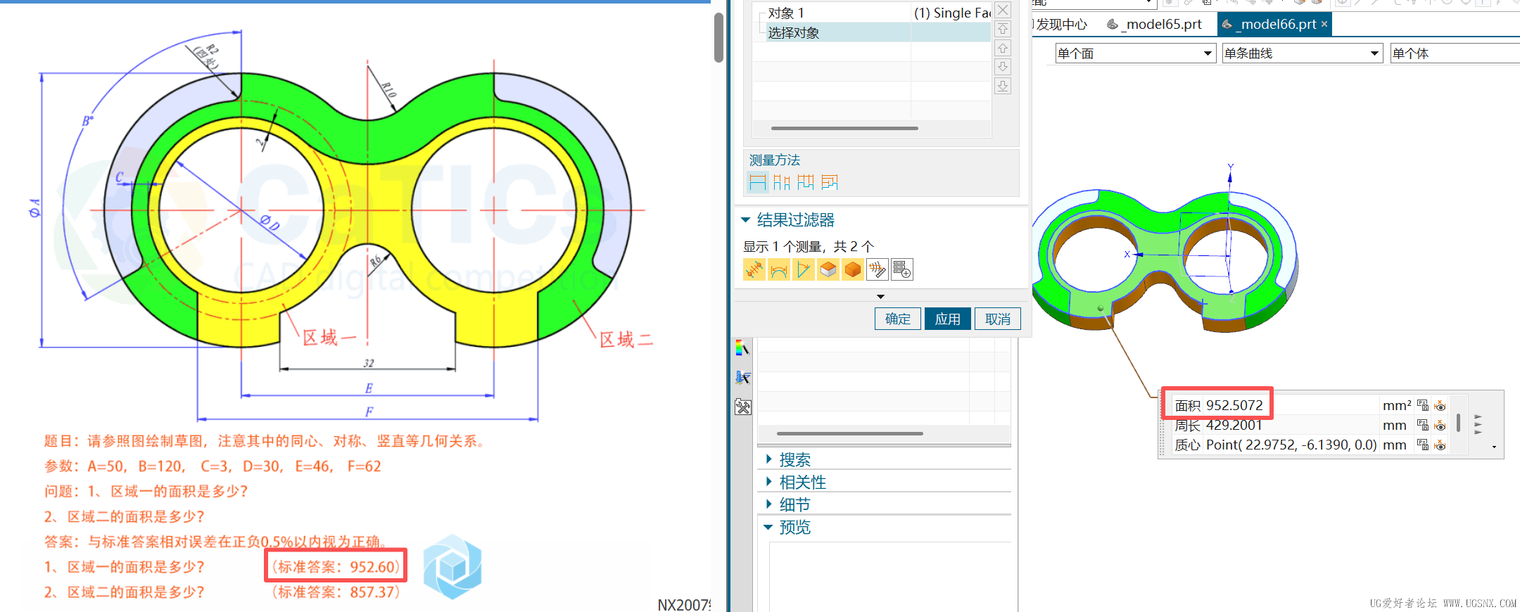
Task: Click the vertical scrollbar of the drawing document
Action: 718,37
